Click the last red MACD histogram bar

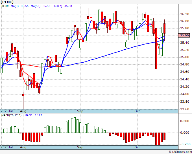pyautogui.click(x=164, y=136)
